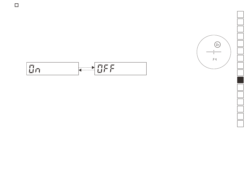Click the crosshair reticle in the viewfinder
246x173 pixels.
coord(214,52)
